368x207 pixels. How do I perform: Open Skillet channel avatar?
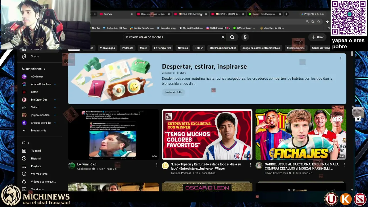point(24,107)
